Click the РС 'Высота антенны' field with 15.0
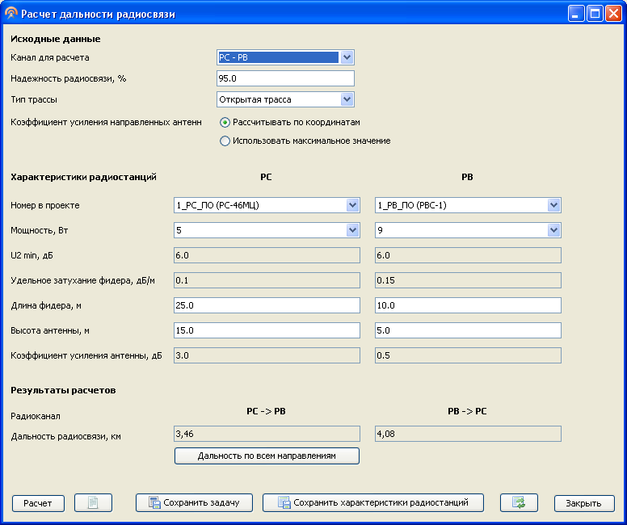This screenshot has width=627, height=525. (267, 330)
